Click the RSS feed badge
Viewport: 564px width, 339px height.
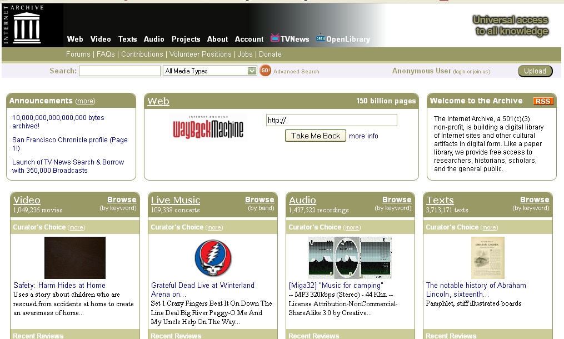tap(543, 101)
